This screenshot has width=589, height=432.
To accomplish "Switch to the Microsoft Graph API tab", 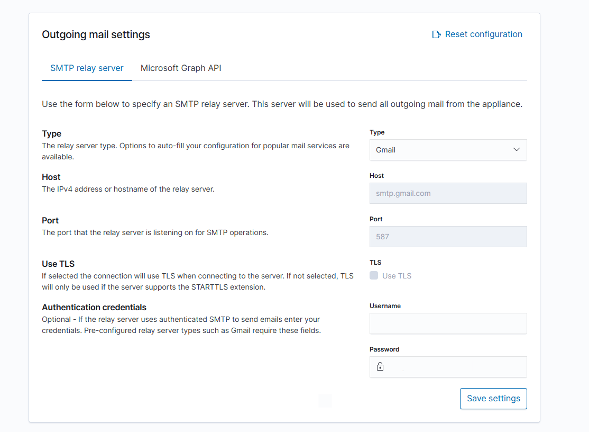I will (x=181, y=68).
